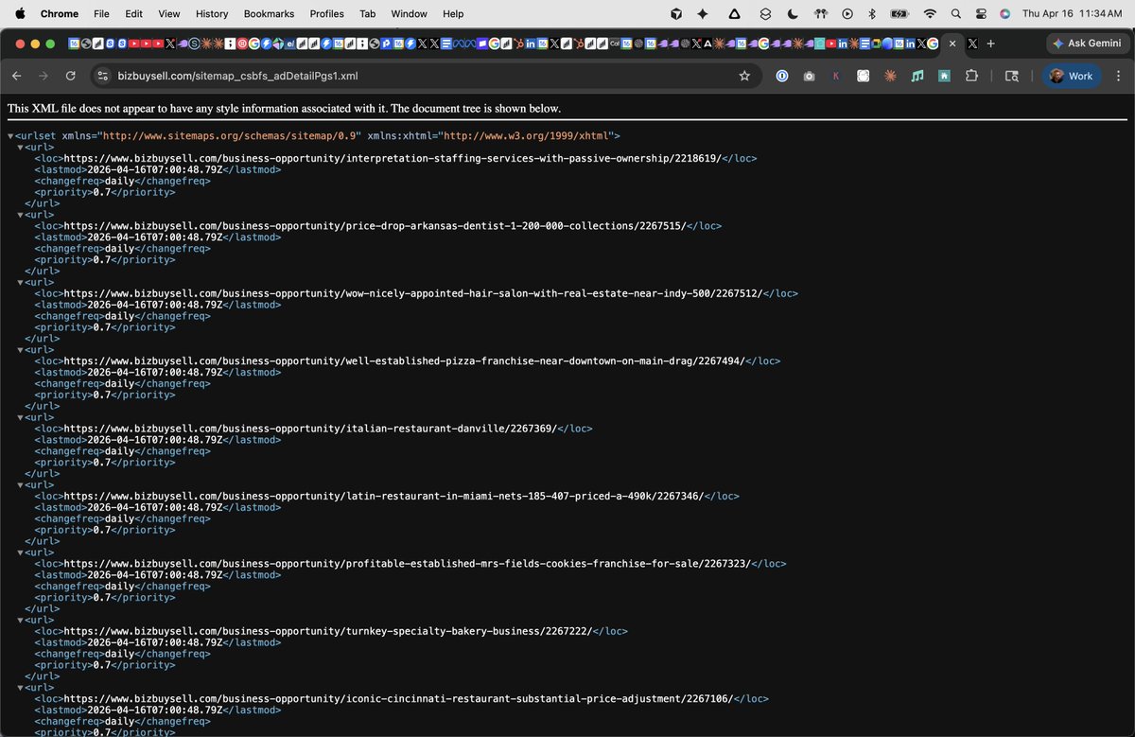Open the File menu
This screenshot has height=737, width=1135.
[x=101, y=13]
